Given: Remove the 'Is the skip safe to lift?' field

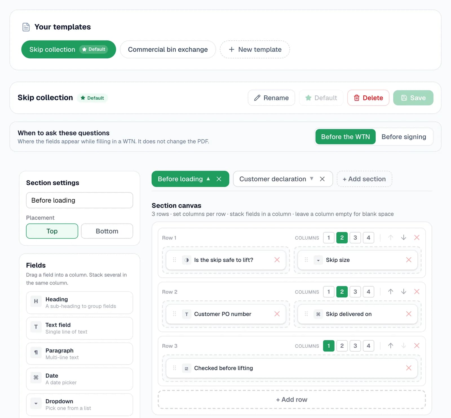Looking at the screenshot, I should pyautogui.click(x=277, y=260).
